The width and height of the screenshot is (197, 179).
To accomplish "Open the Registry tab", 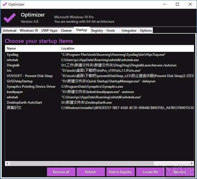I will click(x=97, y=31).
